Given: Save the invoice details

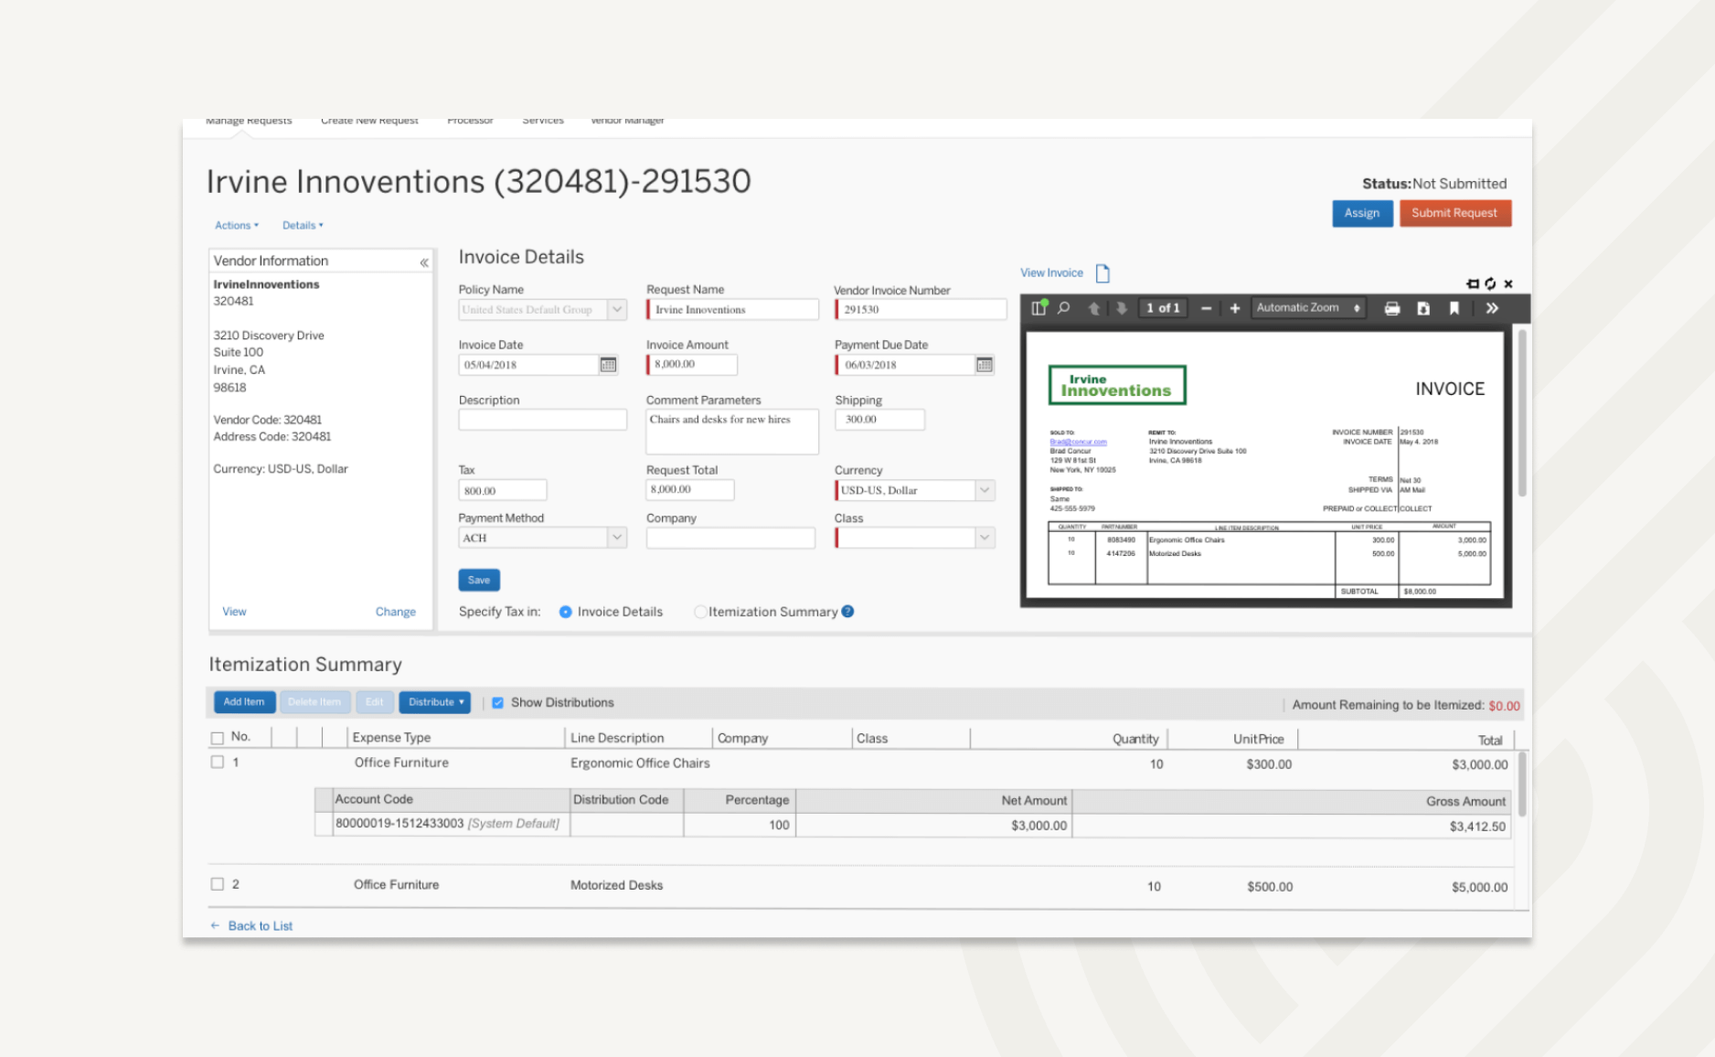Looking at the screenshot, I should (x=479, y=580).
